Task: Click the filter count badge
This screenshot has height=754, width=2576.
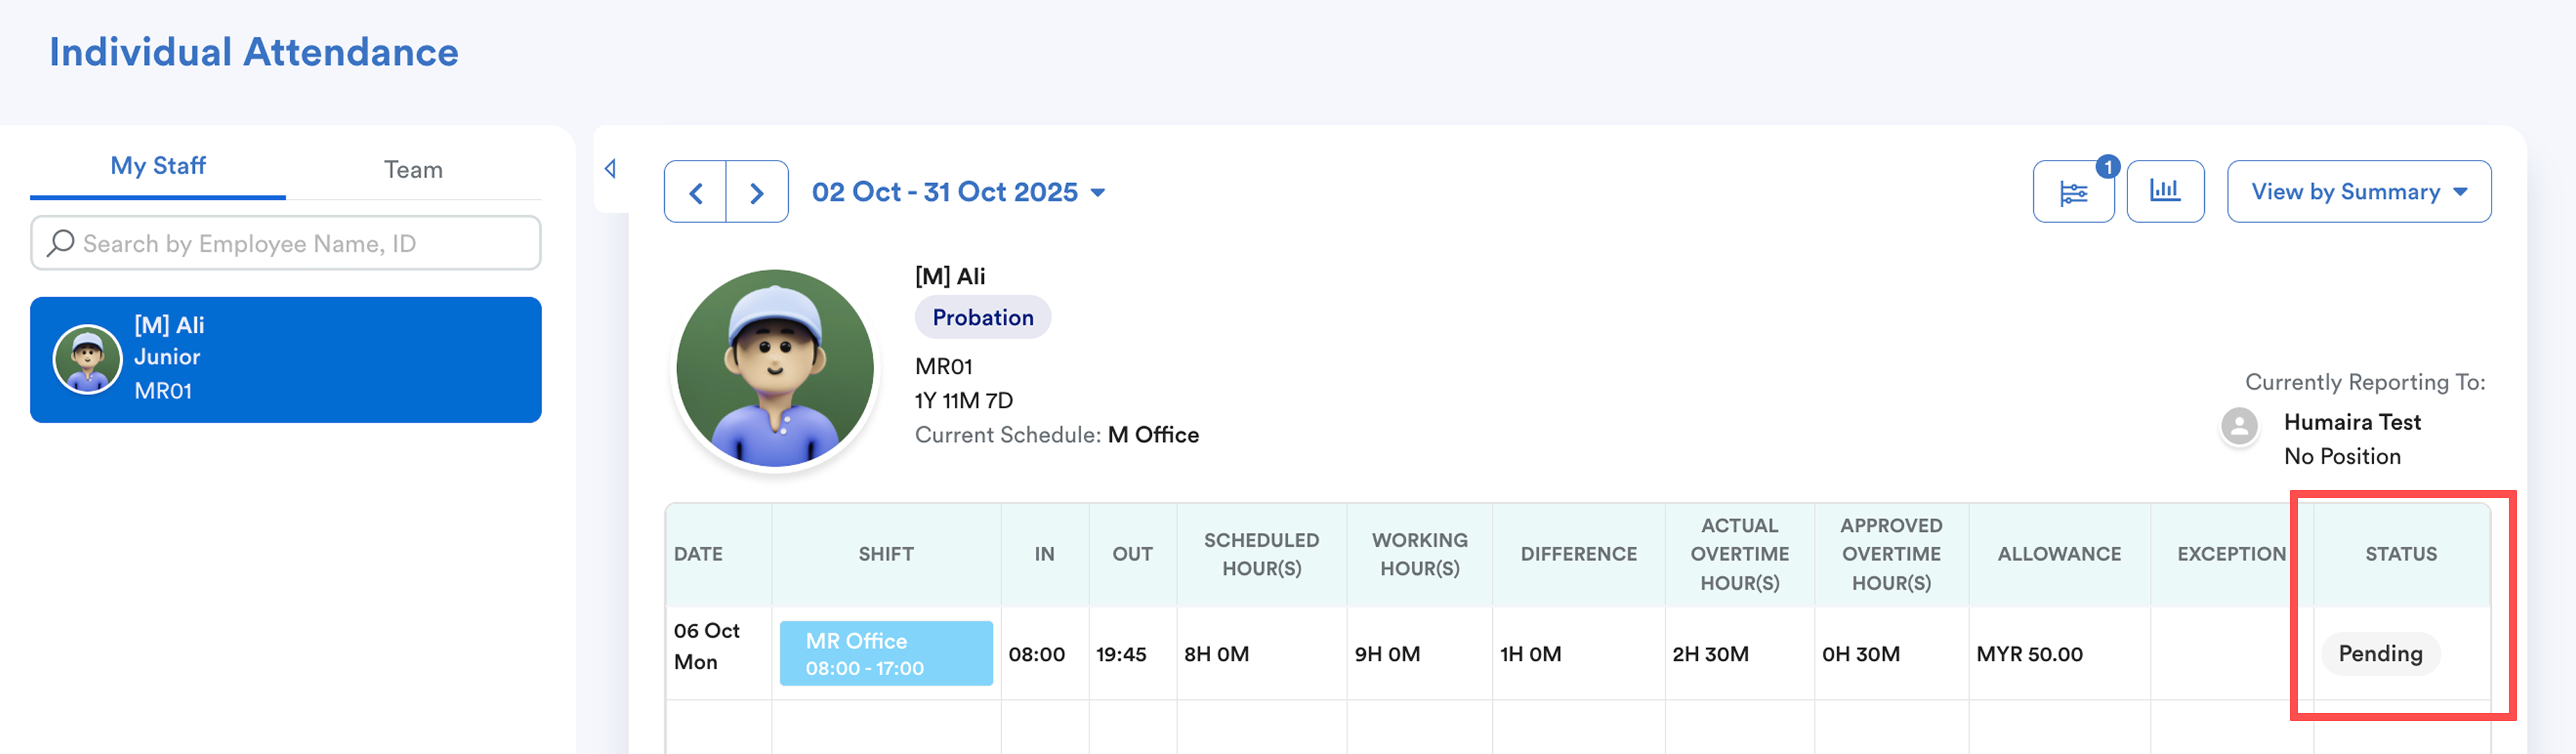Action: (2108, 167)
